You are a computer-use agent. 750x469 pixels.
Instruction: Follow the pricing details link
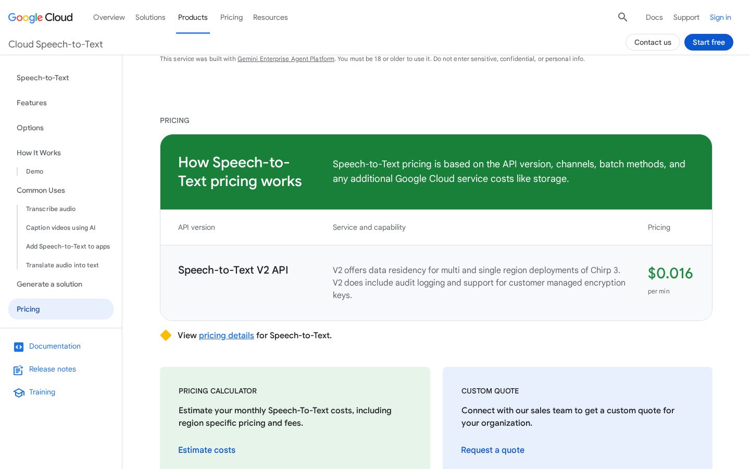(227, 335)
